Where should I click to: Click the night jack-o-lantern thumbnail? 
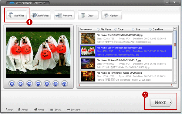pos(88,64)
